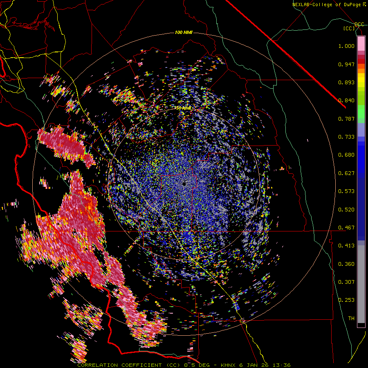368x368 pixels.
Task: Click the BCC label above the color scale
Action: pyautogui.click(x=359, y=25)
